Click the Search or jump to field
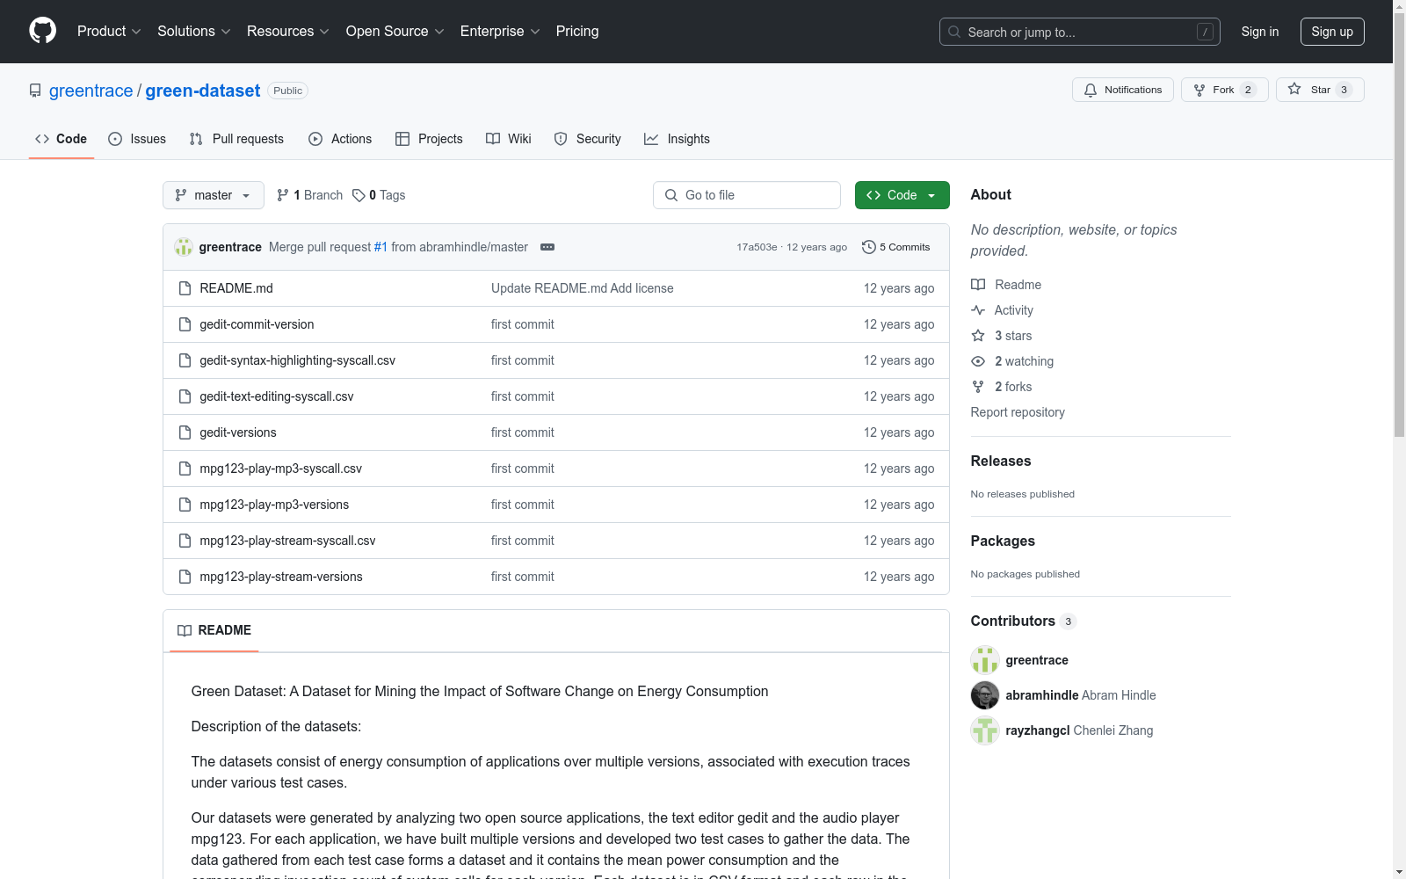 1080,32
